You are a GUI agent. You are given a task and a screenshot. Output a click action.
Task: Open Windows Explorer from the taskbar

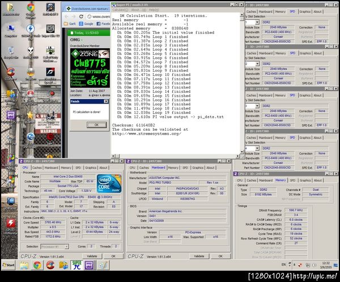coord(24,265)
